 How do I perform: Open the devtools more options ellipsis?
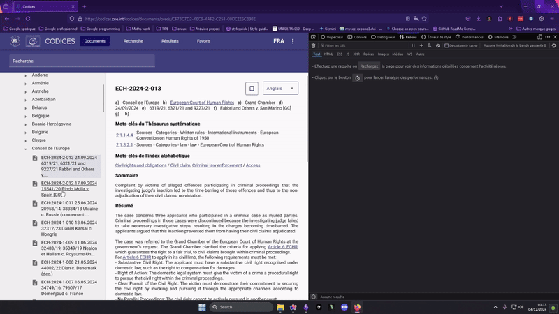pyautogui.click(x=548, y=37)
